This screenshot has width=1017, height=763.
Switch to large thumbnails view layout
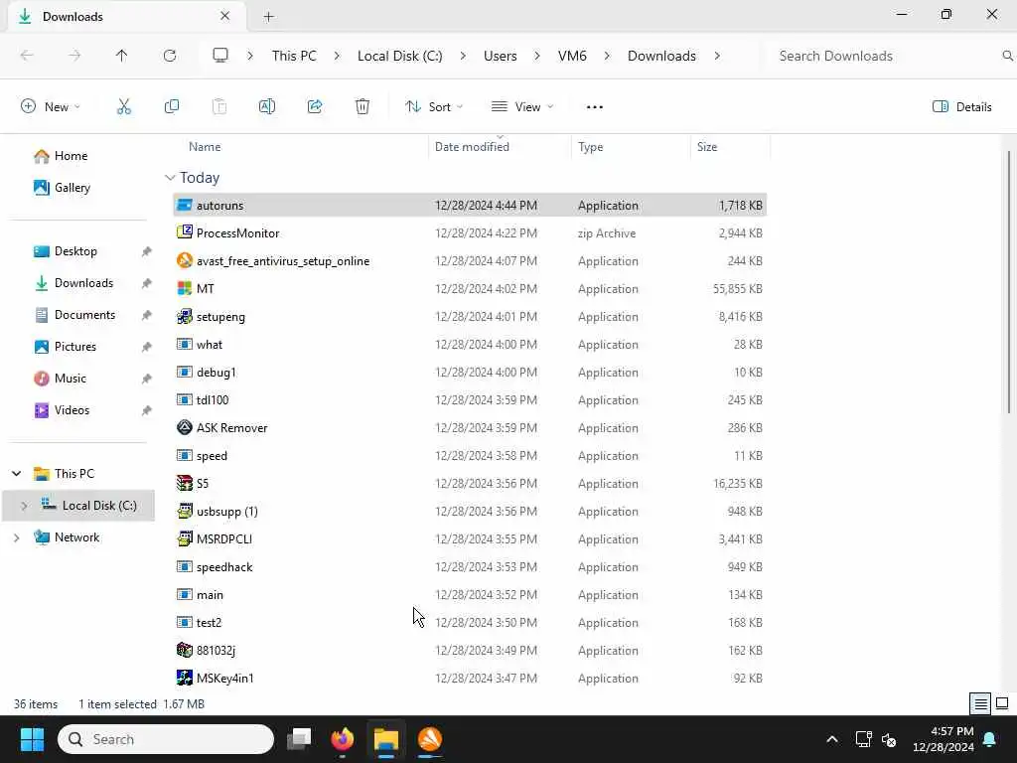(1002, 703)
